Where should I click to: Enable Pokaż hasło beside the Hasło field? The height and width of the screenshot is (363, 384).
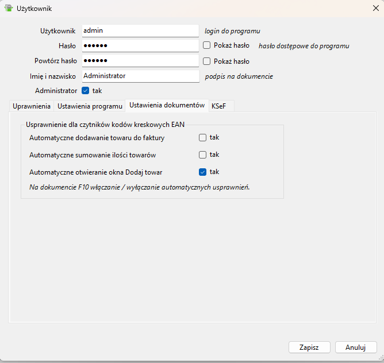pyautogui.click(x=207, y=45)
